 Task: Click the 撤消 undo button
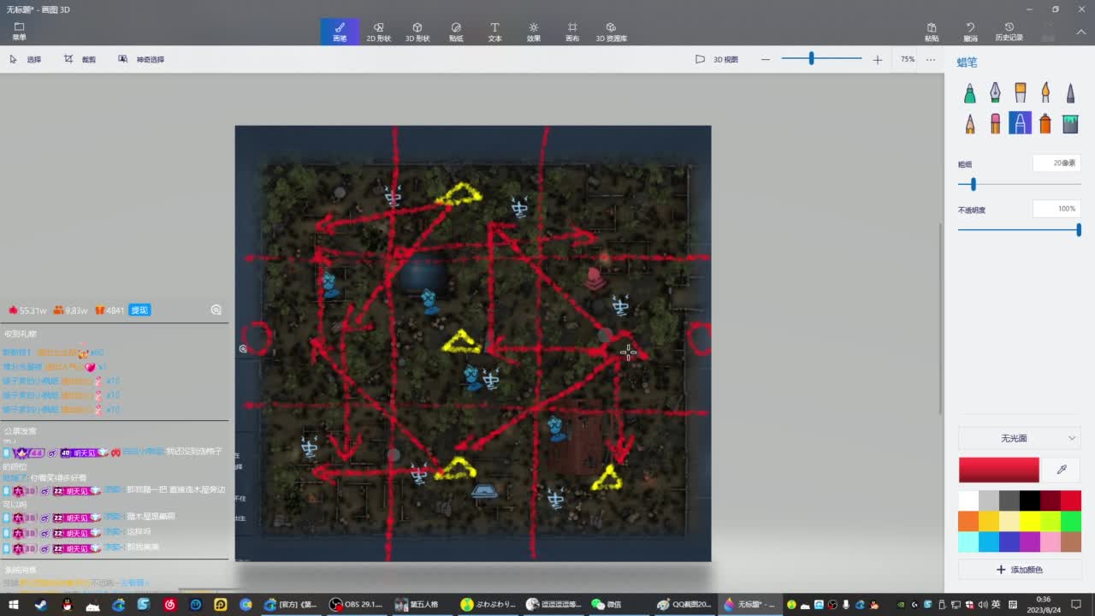coord(970,32)
